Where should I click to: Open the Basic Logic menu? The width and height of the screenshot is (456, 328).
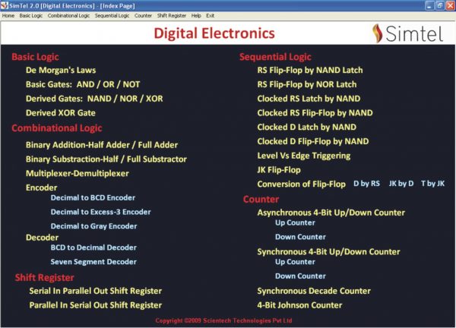click(x=31, y=16)
